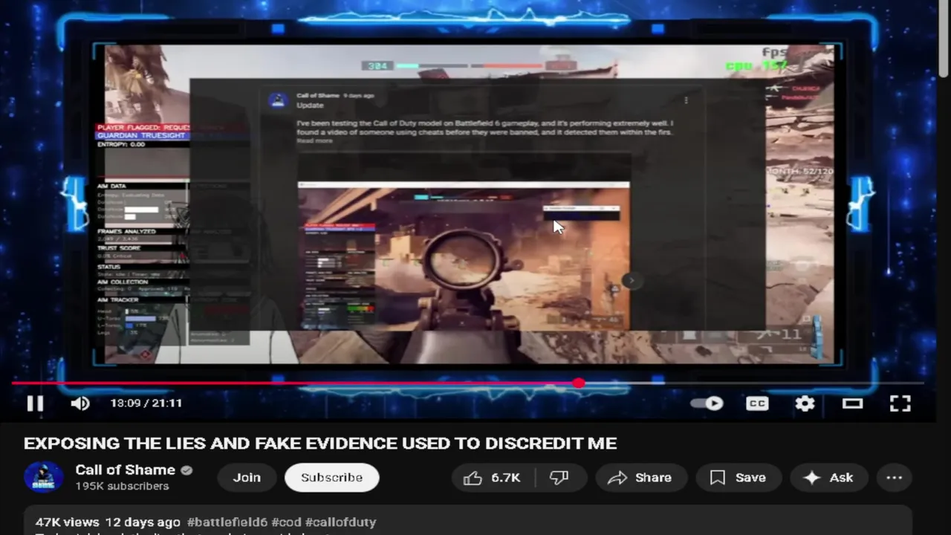
Task: Like the video with 6.7K likes
Action: pyautogui.click(x=492, y=478)
